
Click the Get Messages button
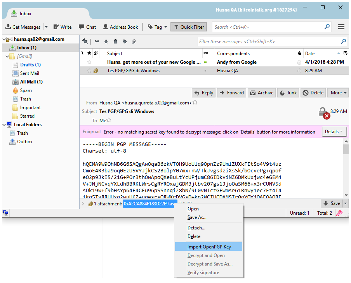point(23,27)
